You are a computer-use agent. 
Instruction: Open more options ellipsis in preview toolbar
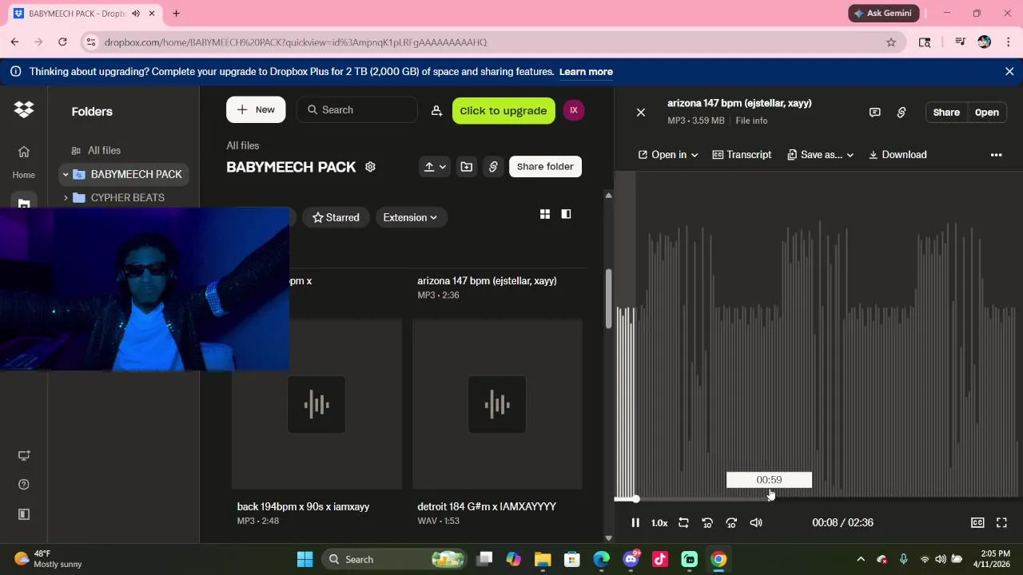[996, 155]
